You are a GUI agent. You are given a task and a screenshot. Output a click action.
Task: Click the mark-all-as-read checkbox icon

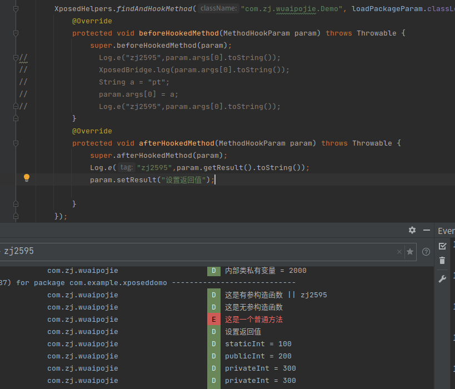[x=442, y=246]
